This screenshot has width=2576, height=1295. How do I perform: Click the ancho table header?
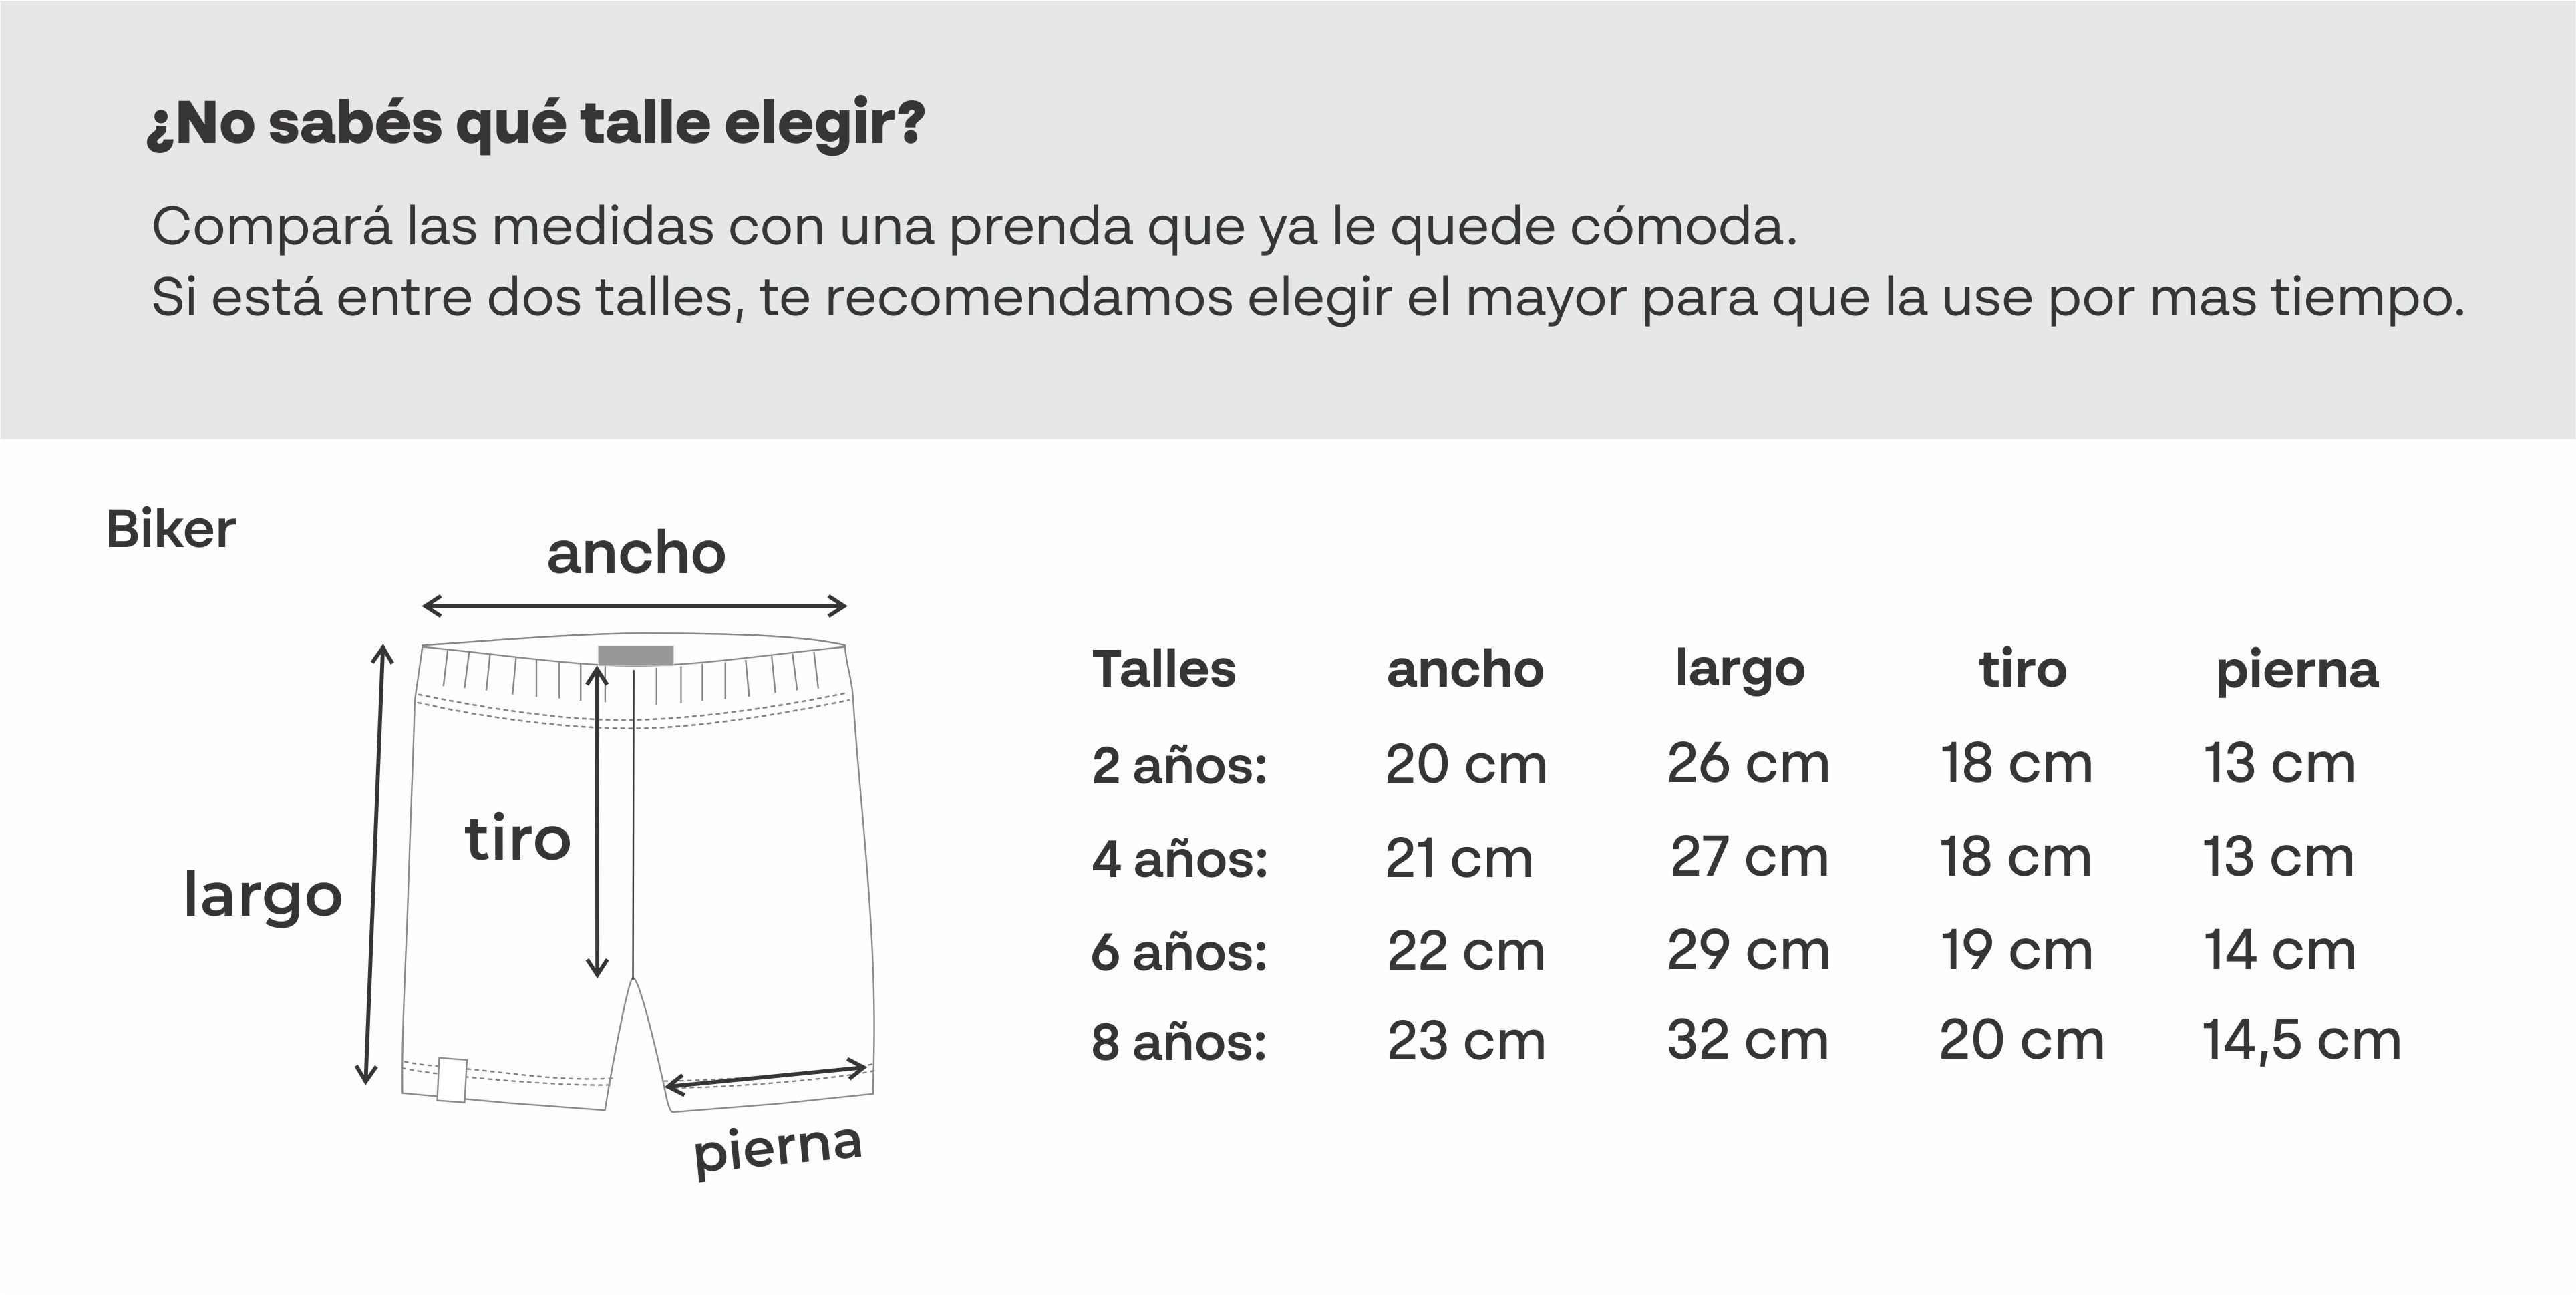click(x=1465, y=670)
